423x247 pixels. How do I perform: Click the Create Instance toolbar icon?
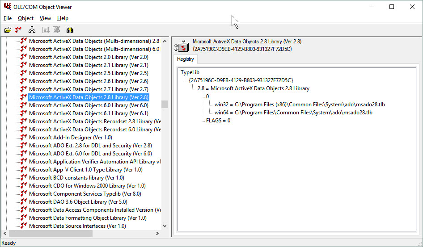[x=46, y=30]
